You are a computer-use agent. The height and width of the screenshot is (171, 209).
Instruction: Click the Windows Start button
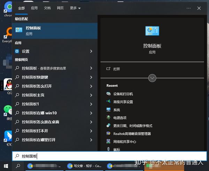[x=6, y=166]
